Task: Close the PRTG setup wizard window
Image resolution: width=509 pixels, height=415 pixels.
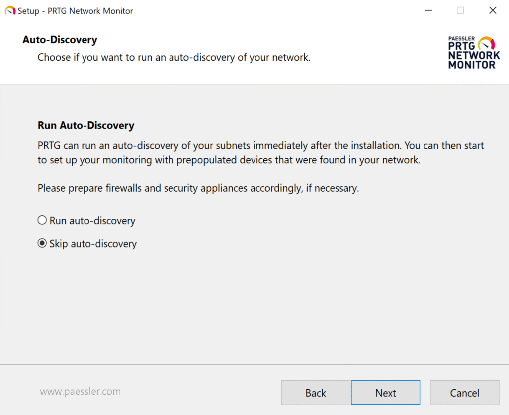Action: click(x=493, y=10)
